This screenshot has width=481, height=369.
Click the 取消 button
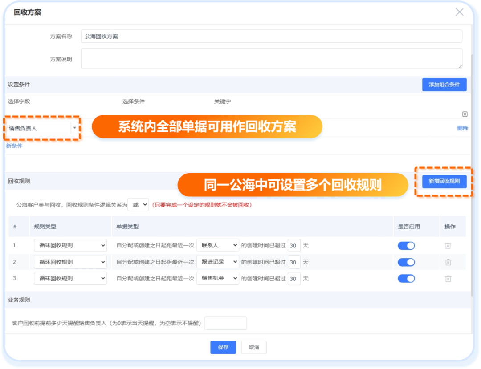[253, 347]
